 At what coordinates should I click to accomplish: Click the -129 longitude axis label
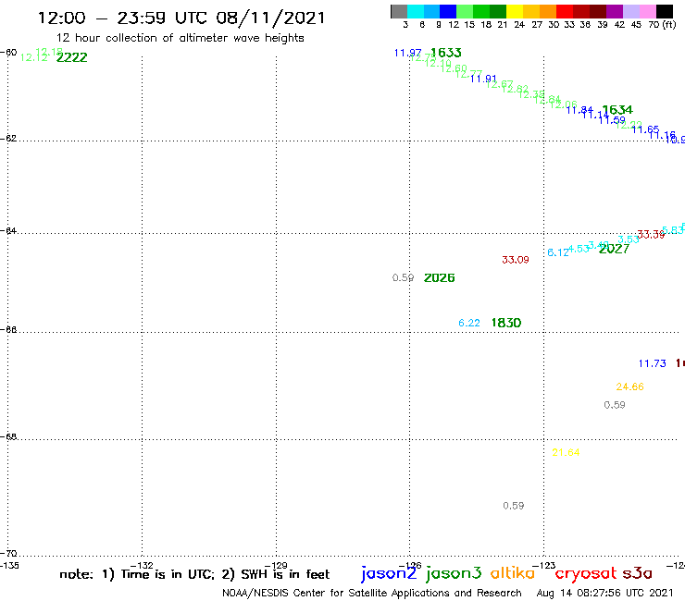tap(276, 566)
